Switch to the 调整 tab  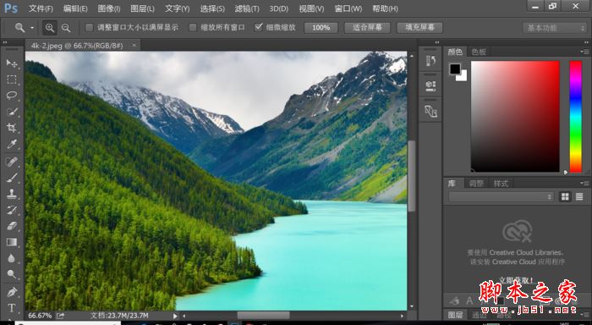(x=476, y=184)
